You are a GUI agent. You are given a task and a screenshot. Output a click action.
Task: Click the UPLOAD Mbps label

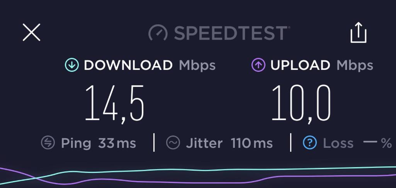[322, 65]
